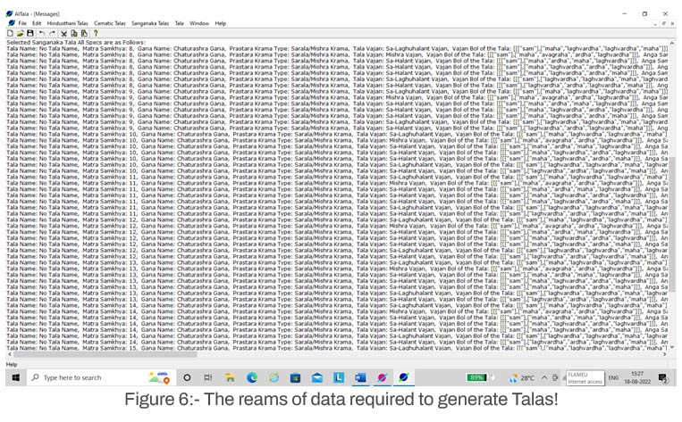Click the Windows Start button

[14, 377]
